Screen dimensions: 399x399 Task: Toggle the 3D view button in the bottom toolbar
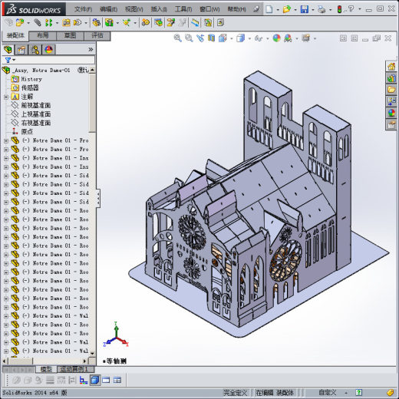pos(95,381)
